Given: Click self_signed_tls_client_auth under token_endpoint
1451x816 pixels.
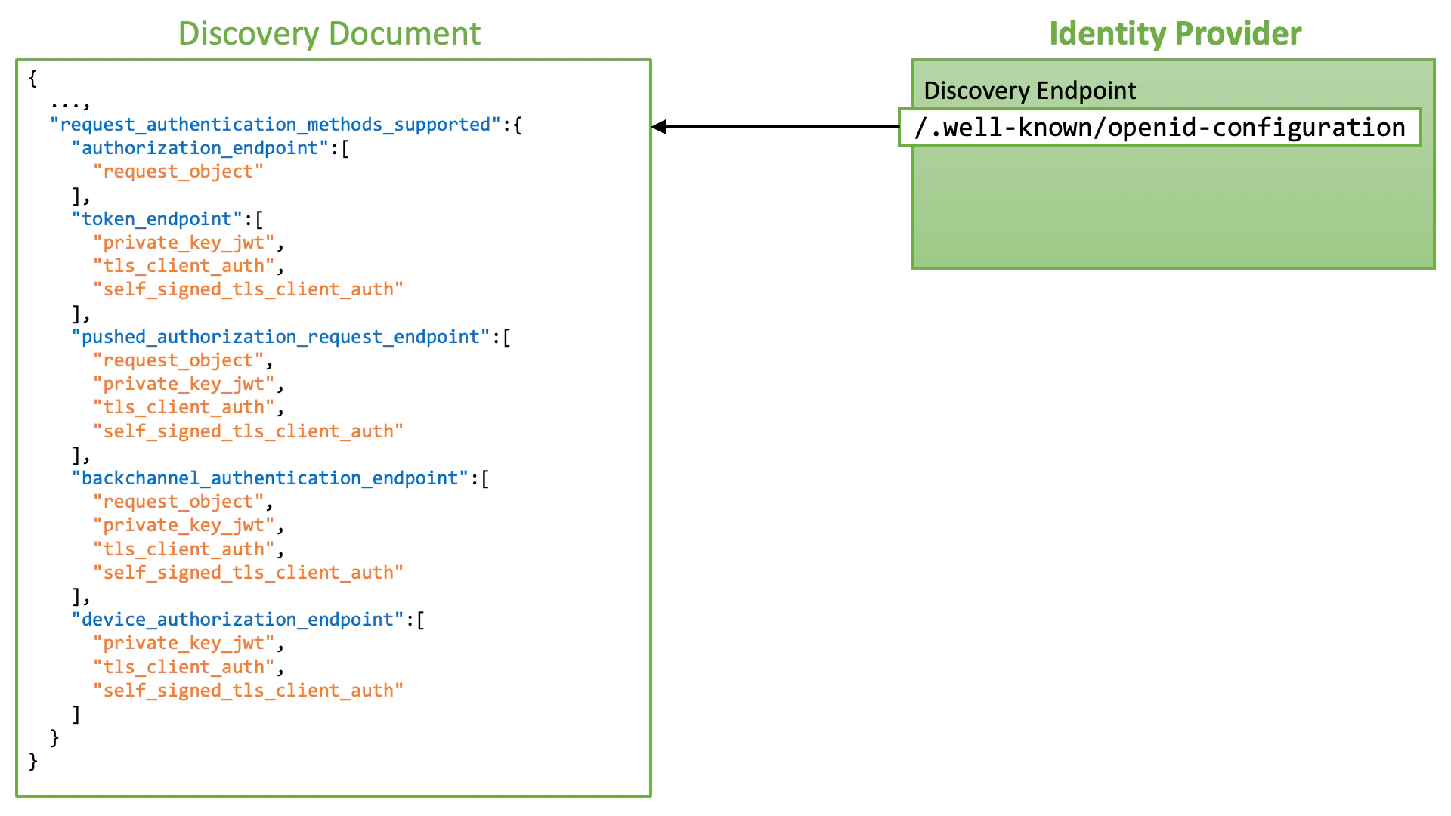Looking at the screenshot, I should click(x=248, y=289).
